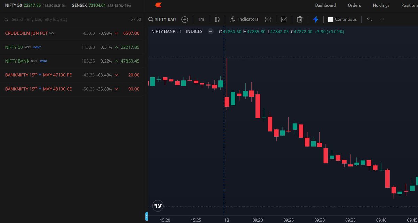
Task: Select BANKNIFTY 15th MAY 47100 PE row
Action: click(72, 75)
